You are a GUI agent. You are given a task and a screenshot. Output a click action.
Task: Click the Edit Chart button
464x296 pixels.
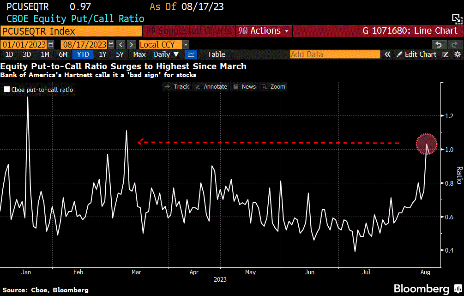coord(416,54)
